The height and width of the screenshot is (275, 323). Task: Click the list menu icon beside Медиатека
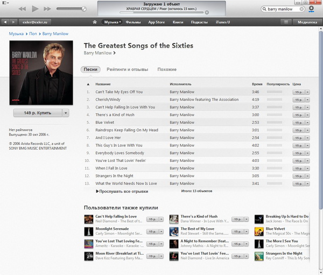(x=286, y=22)
